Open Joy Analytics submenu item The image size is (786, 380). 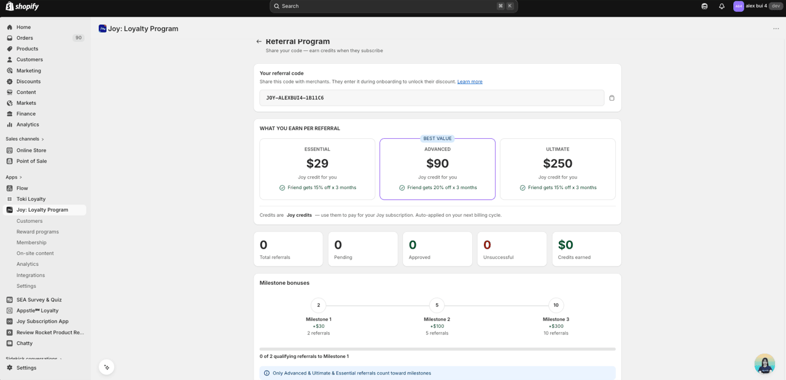[28, 265]
